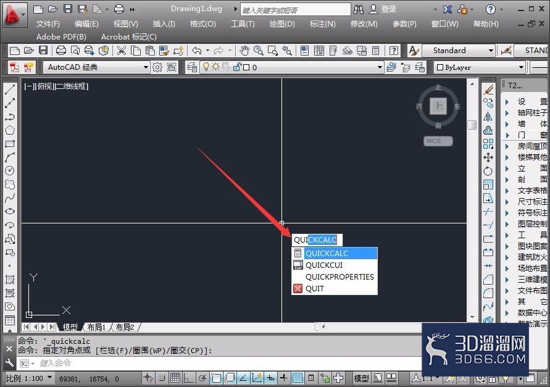Click the Help question mark toolbar icon
The width and height of the screenshot is (550, 387).
pos(394,51)
